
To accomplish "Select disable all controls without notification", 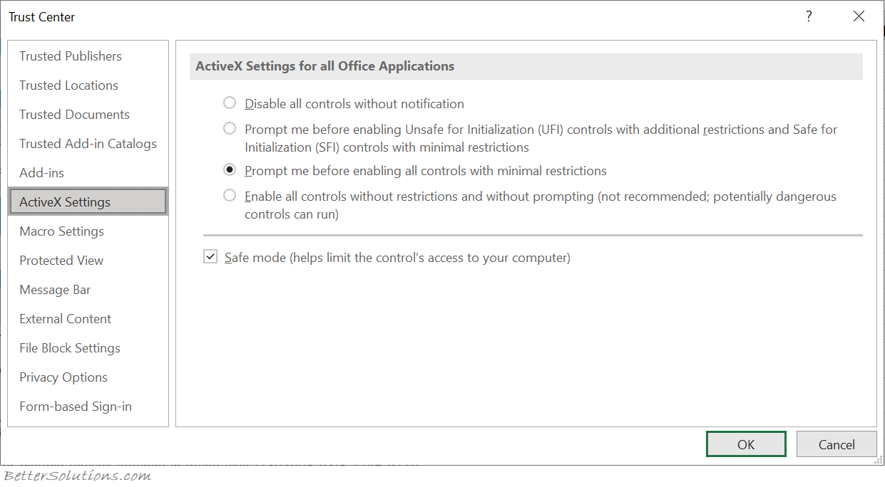I will (x=230, y=103).
